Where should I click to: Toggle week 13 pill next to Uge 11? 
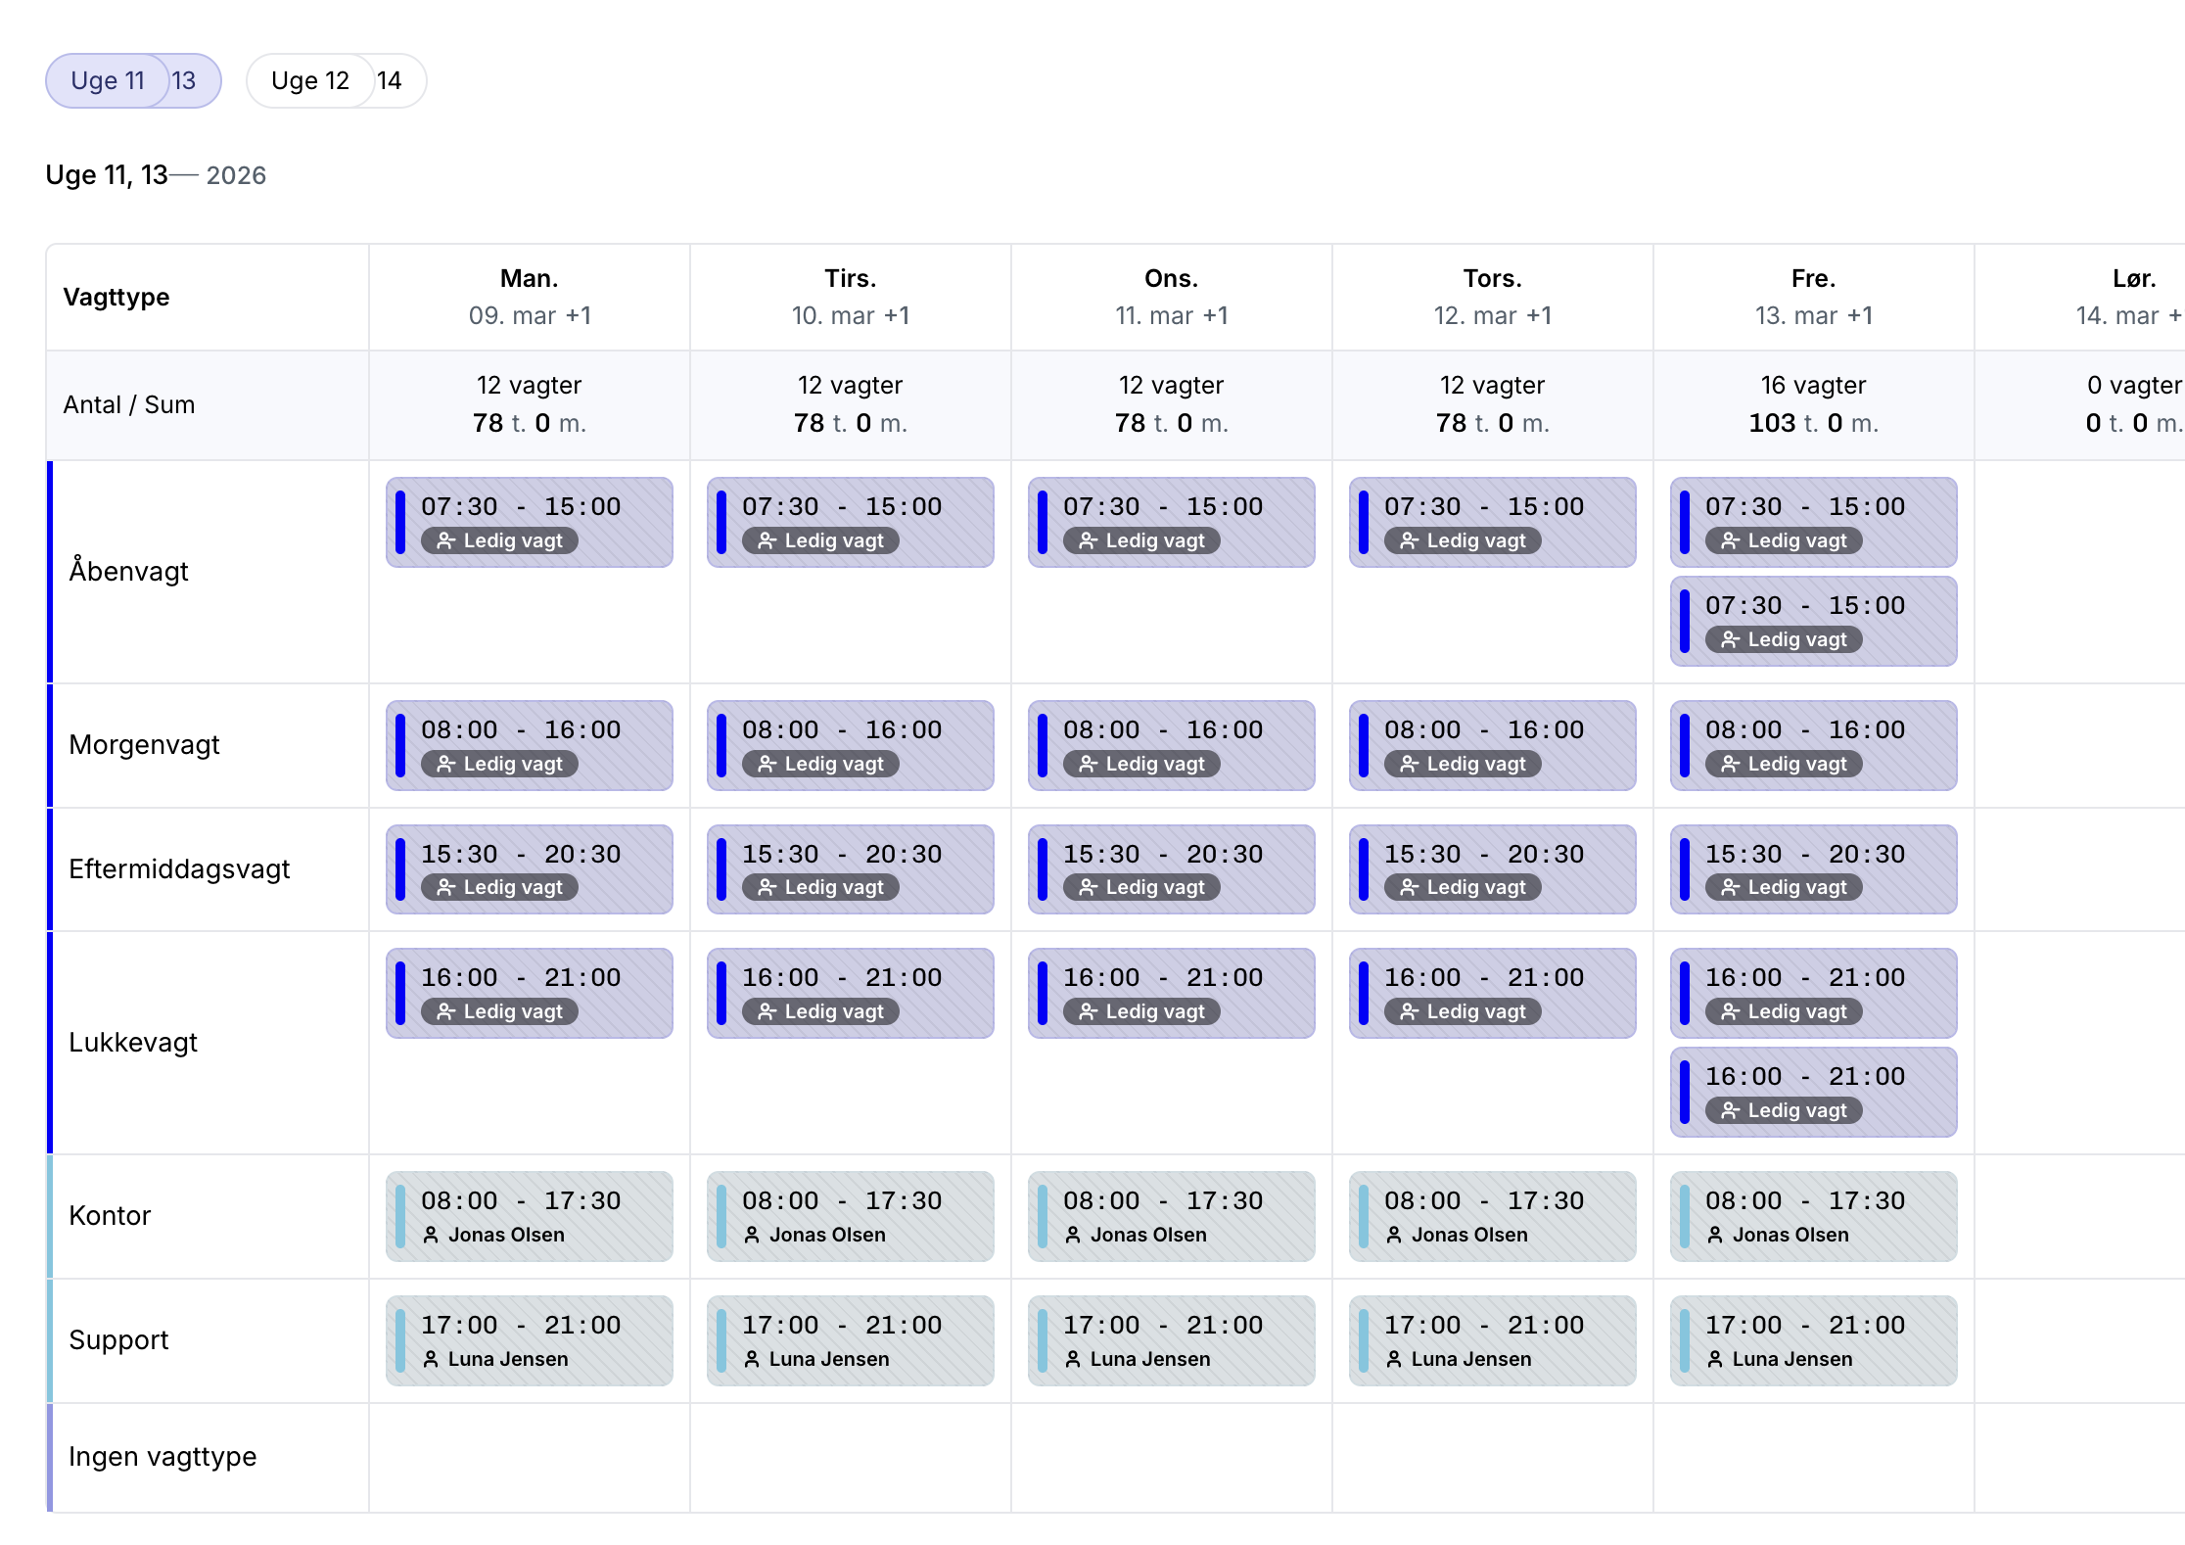(184, 80)
